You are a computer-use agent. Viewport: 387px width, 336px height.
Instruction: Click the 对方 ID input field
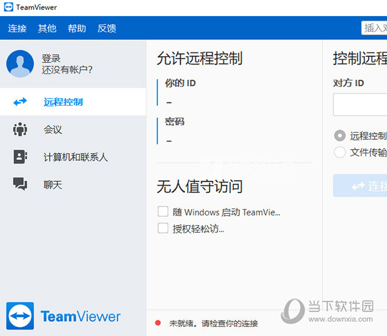pos(360,104)
